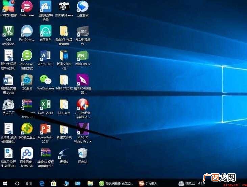This screenshot has width=247, height=187.
Task: Open Task View on taskbar
Action: click(x=29, y=183)
